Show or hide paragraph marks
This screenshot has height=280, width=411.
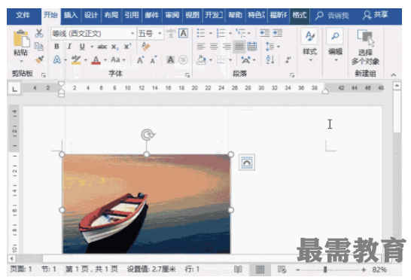point(288,59)
